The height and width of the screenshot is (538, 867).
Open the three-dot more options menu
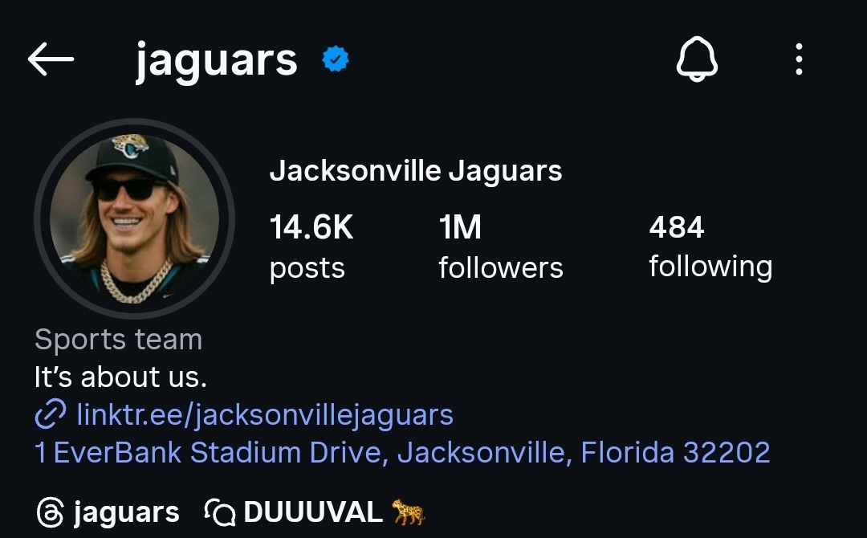(x=799, y=59)
